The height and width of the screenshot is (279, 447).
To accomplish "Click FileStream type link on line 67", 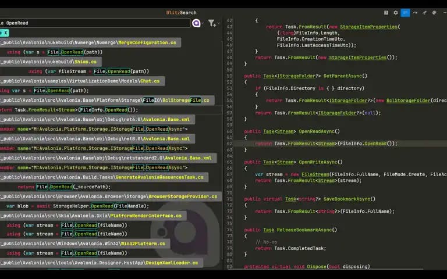I will coord(315,174).
